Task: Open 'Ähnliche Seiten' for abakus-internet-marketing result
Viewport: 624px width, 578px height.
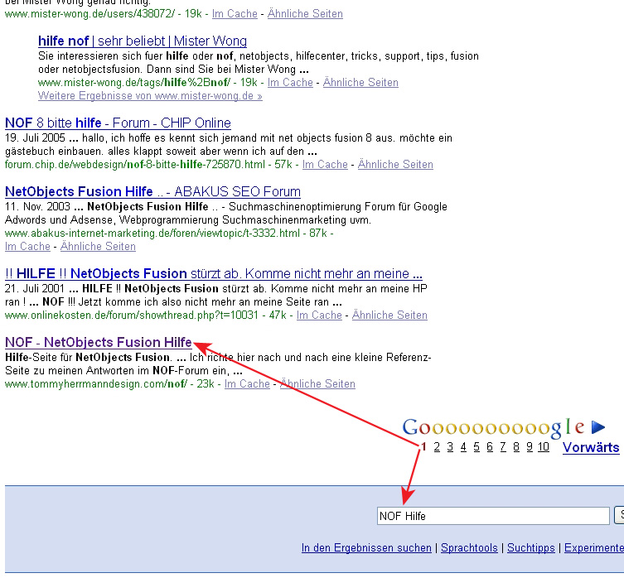Action: tap(98, 246)
